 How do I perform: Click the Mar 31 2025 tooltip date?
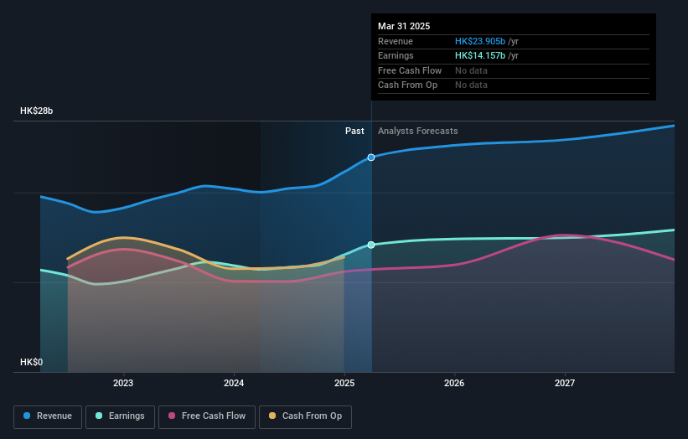404,26
